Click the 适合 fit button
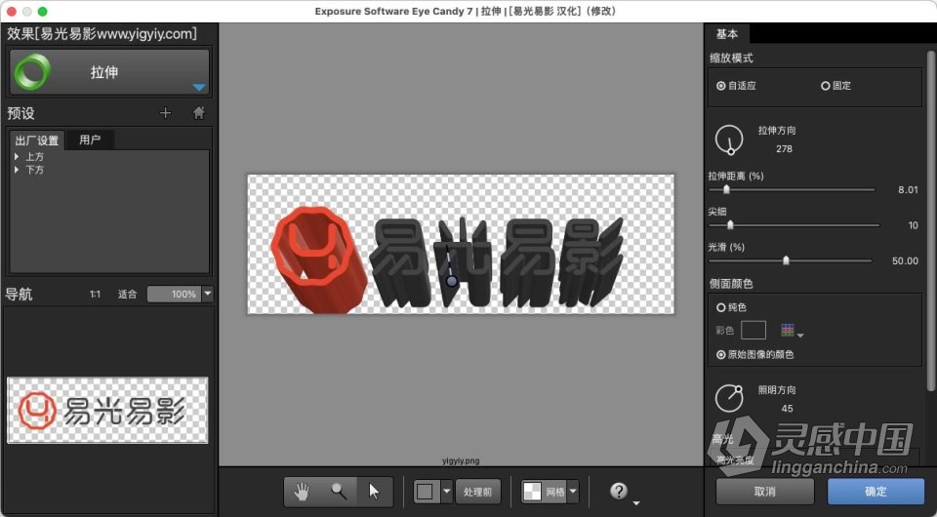Image resolution: width=937 pixels, height=517 pixels. (x=127, y=294)
